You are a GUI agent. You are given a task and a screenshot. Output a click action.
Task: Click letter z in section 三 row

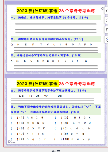point(48,61)
